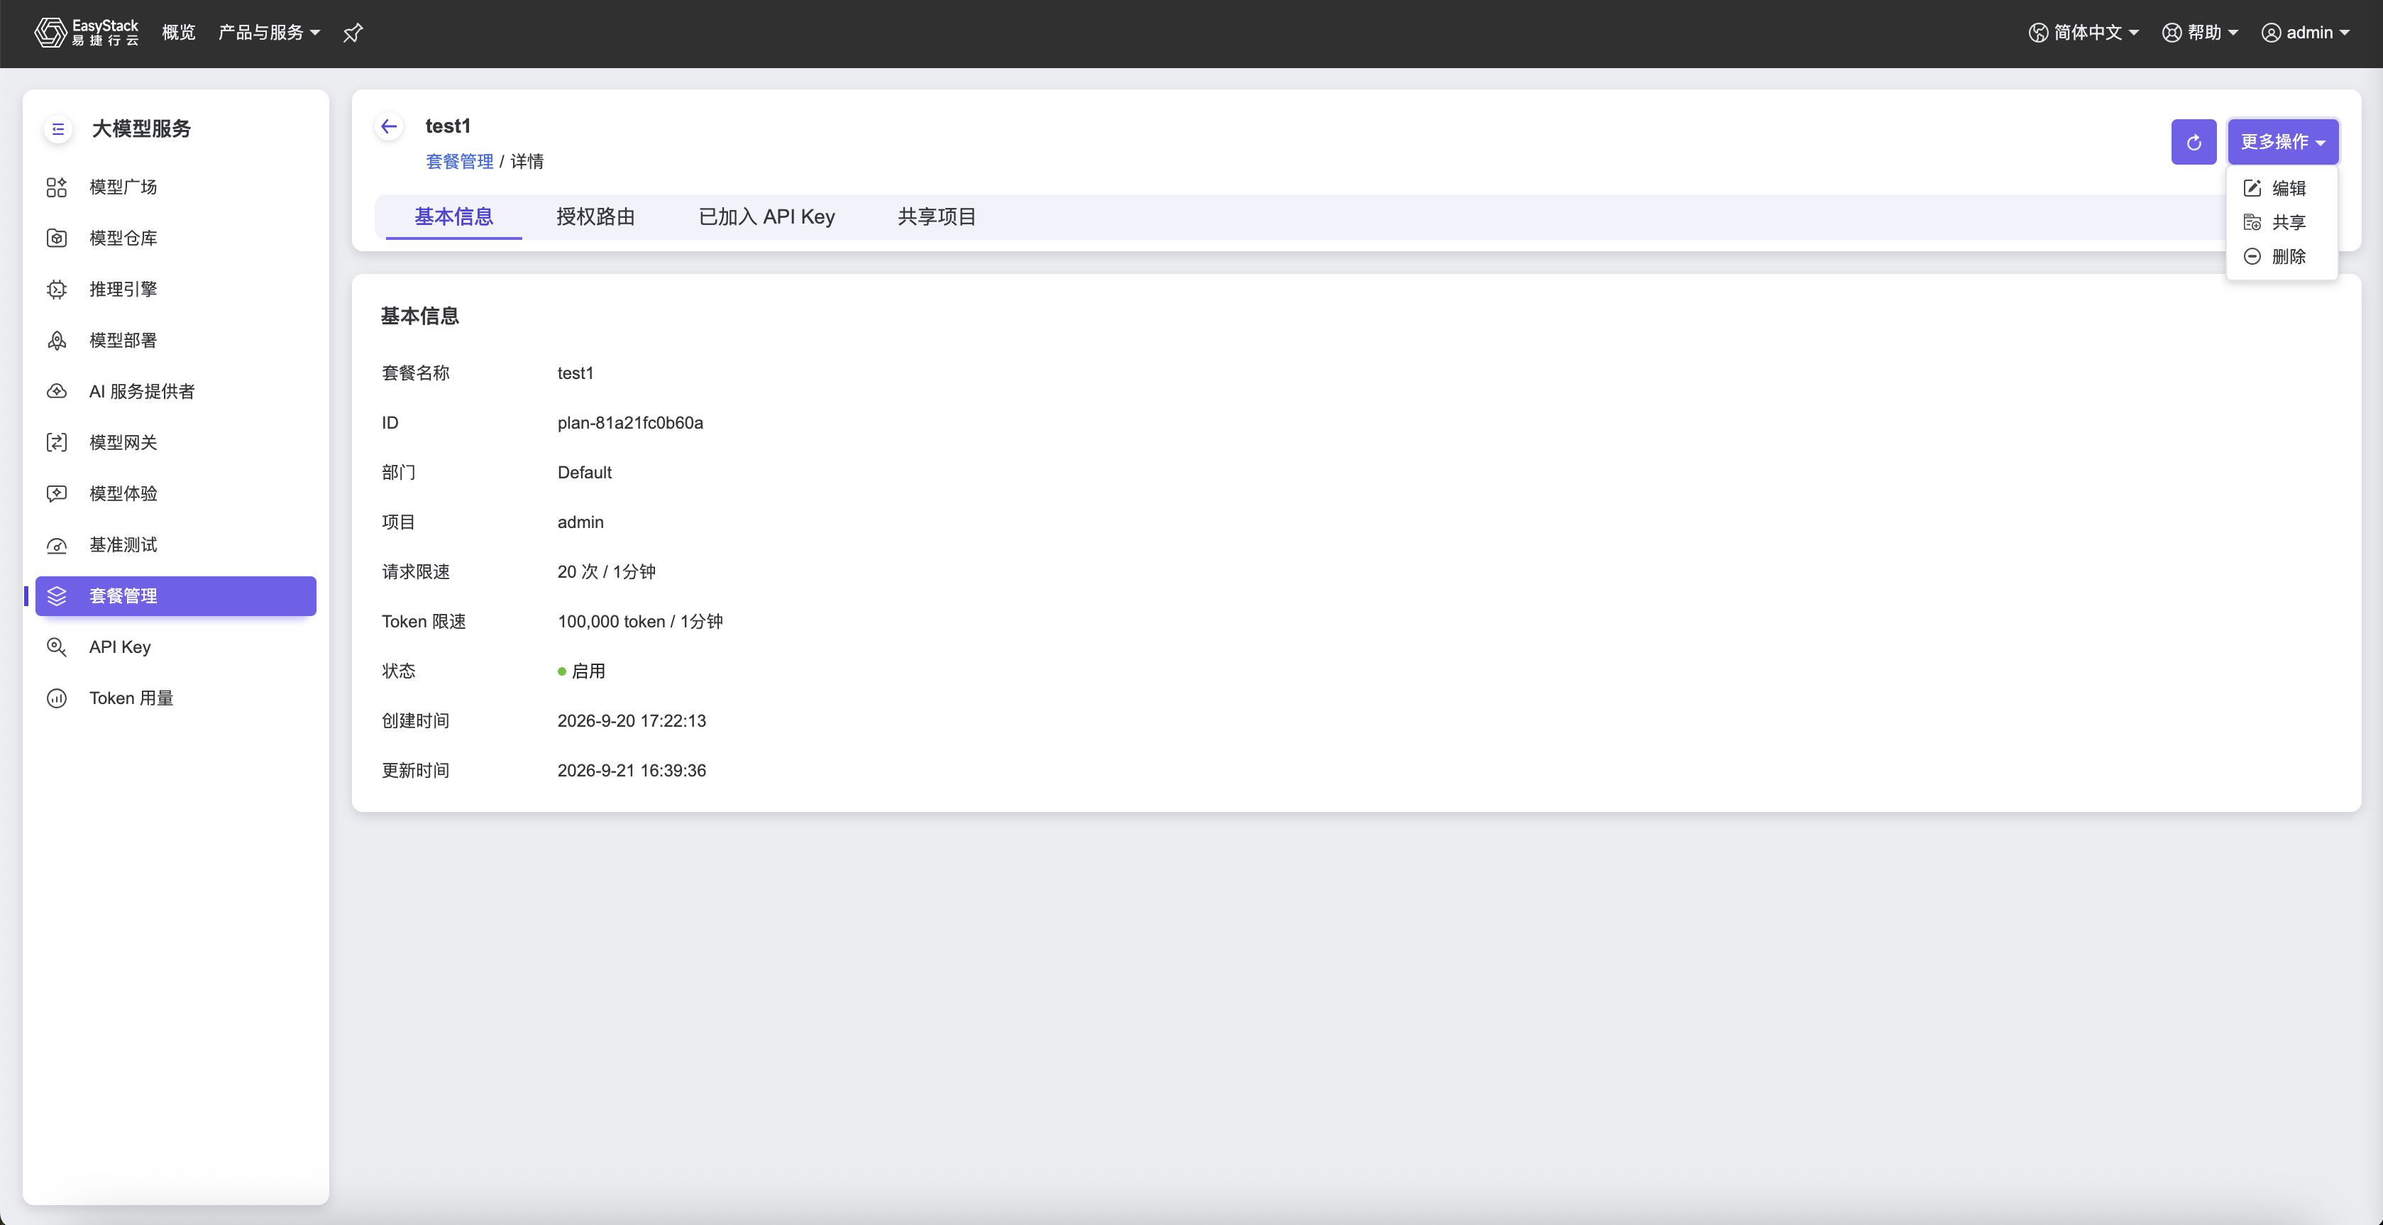This screenshot has height=1225, width=2383.
Task: Switch to the 共享项目 tab
Action: (x=937, y=216)
